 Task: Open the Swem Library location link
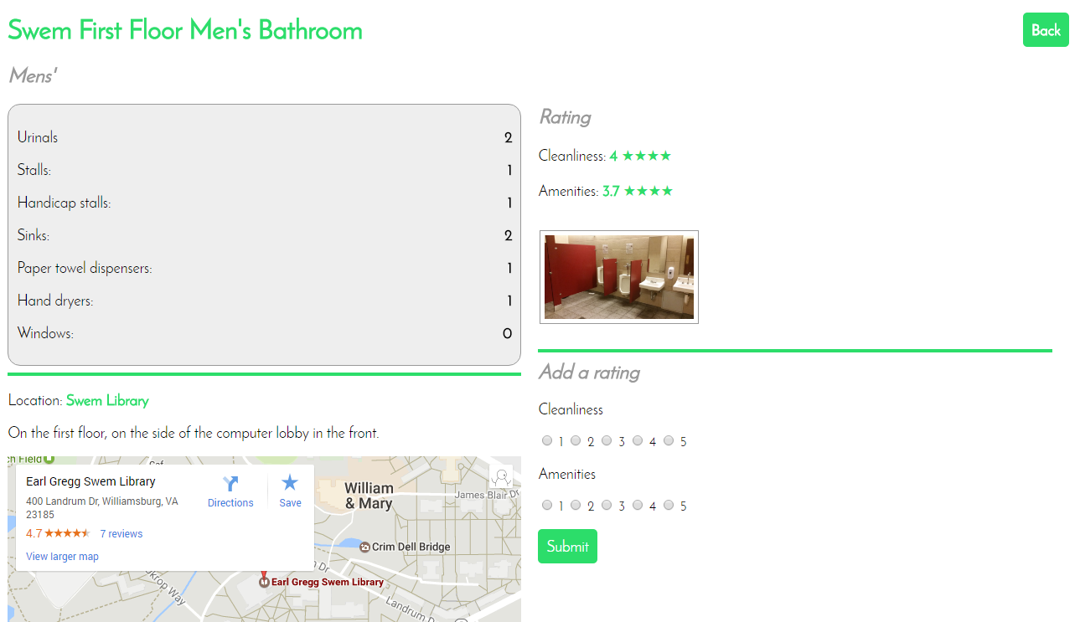[107, 400]
